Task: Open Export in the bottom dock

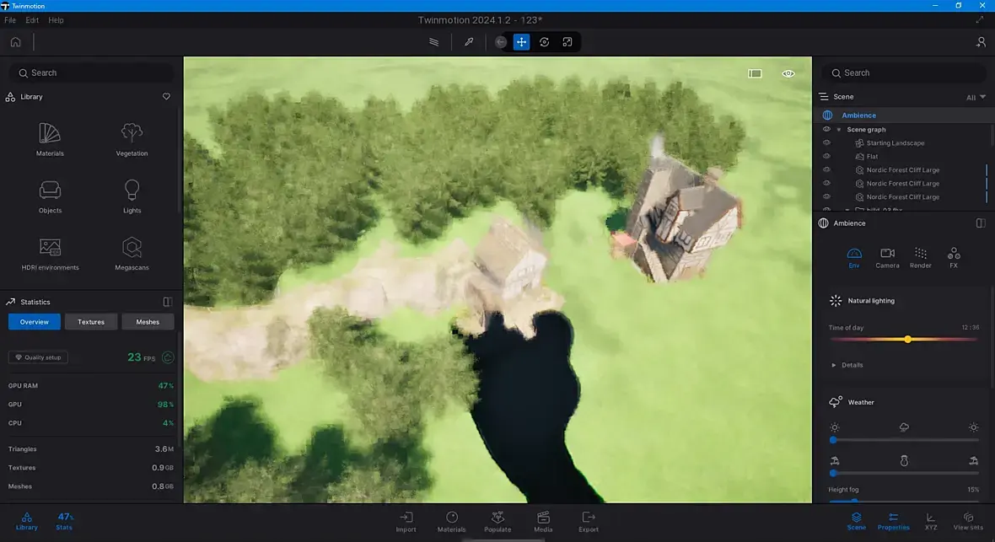Action: click(589, 522)
